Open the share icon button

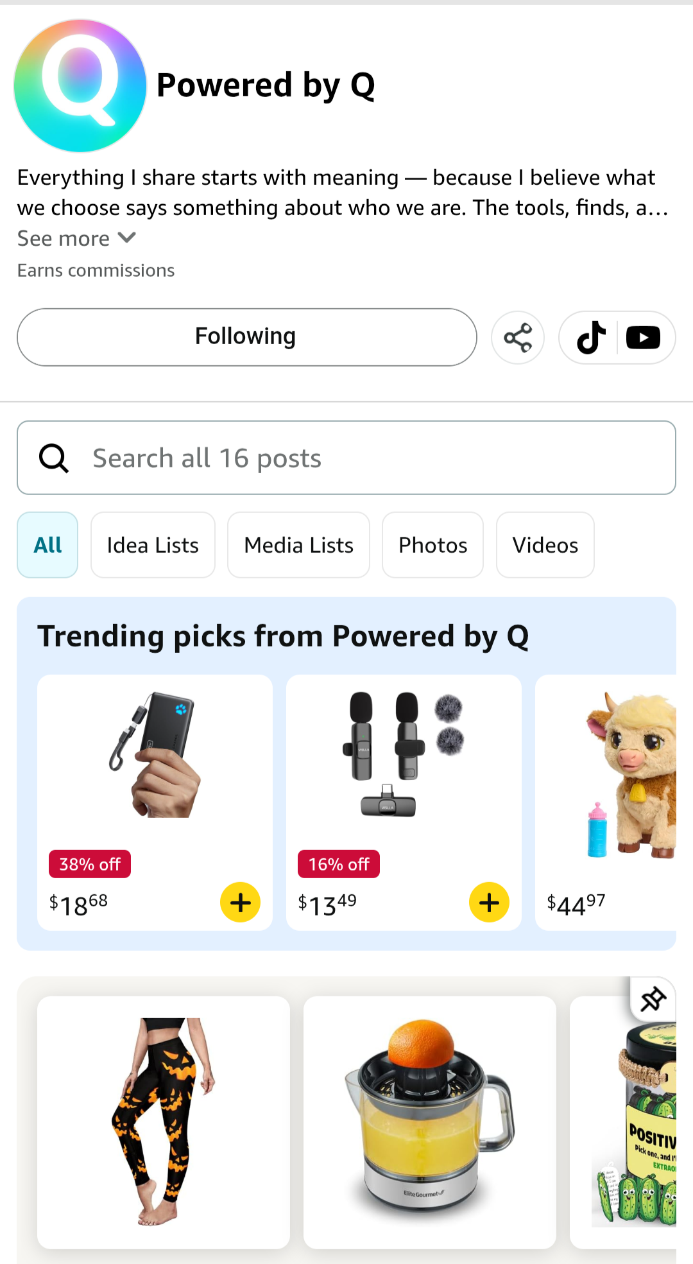(518, 338)
